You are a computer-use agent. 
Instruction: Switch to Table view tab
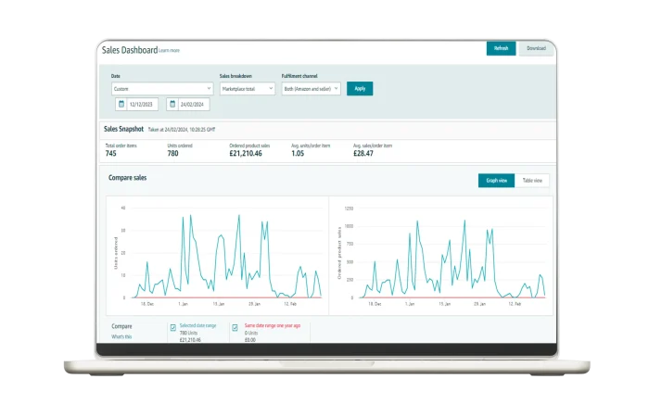(x=533, y=181)
